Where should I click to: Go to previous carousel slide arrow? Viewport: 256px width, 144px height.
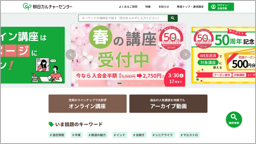coord(71,54)
